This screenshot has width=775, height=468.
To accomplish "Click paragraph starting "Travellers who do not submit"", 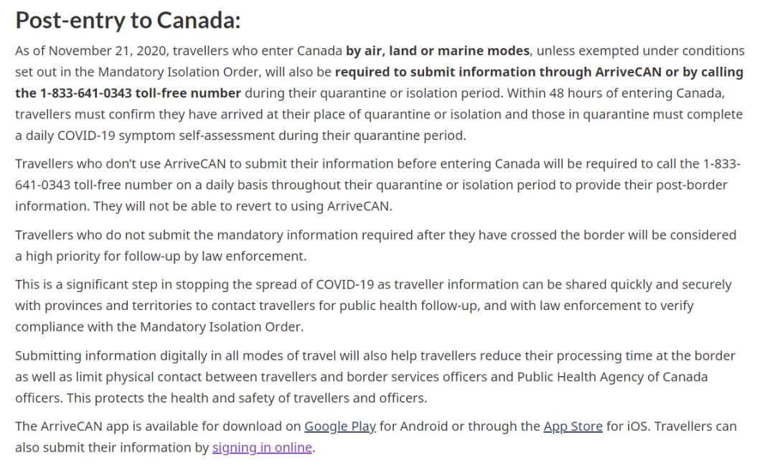I will click(287, 235).
